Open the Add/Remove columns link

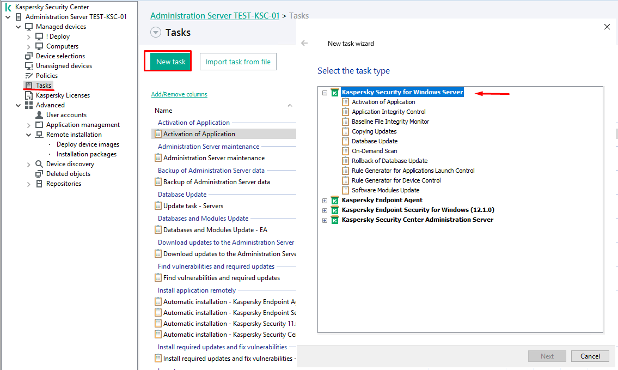point(179,94)
